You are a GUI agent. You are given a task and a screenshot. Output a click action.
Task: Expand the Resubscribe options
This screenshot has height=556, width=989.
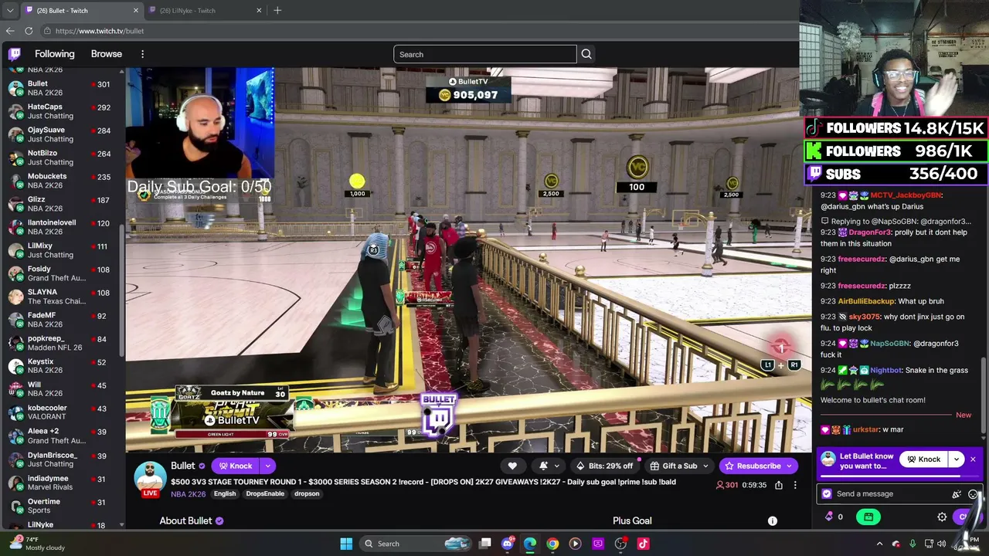(790, 466)
